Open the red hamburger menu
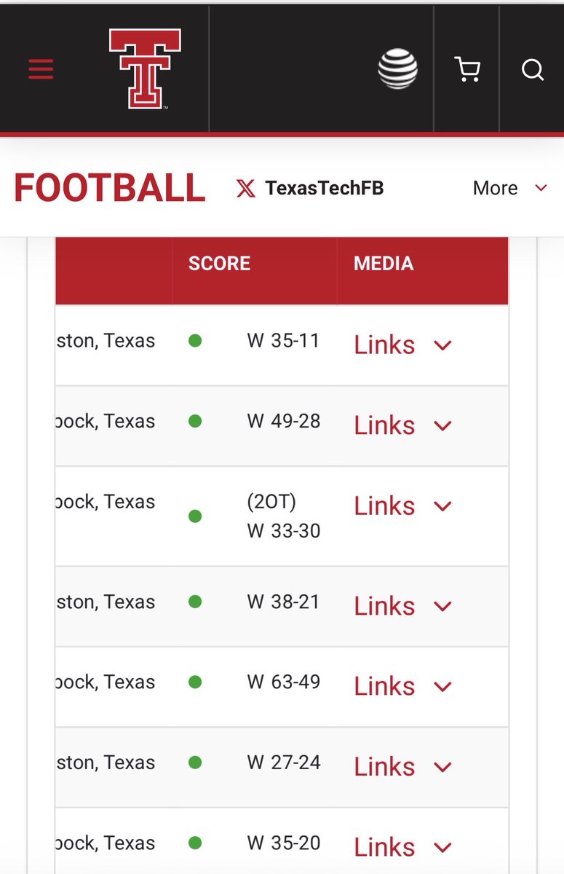This screenshot has width=564, height=874. click(x=41, y=69)
